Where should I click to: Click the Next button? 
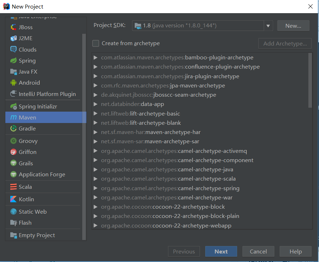221,251
